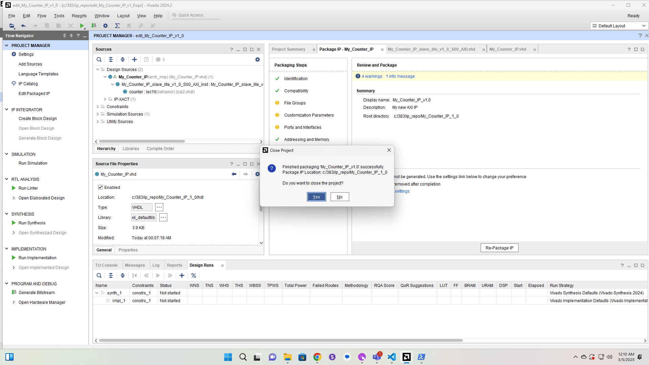This screenshot has width=649, height=365.
Task: Collapse the SYNTHESIS section in Flow Navigator
Action: click(x=6, y=214)
